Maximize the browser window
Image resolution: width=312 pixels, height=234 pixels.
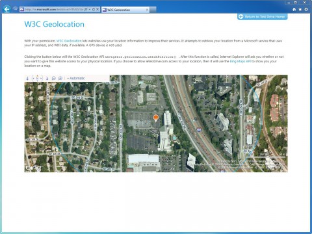tap(295, 3)
